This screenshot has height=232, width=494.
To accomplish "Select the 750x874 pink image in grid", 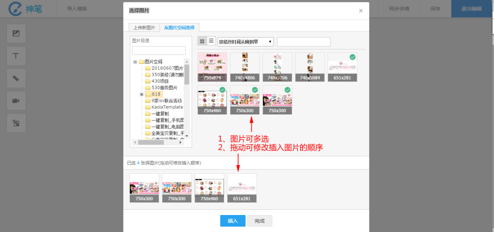I will click(213, 67).
